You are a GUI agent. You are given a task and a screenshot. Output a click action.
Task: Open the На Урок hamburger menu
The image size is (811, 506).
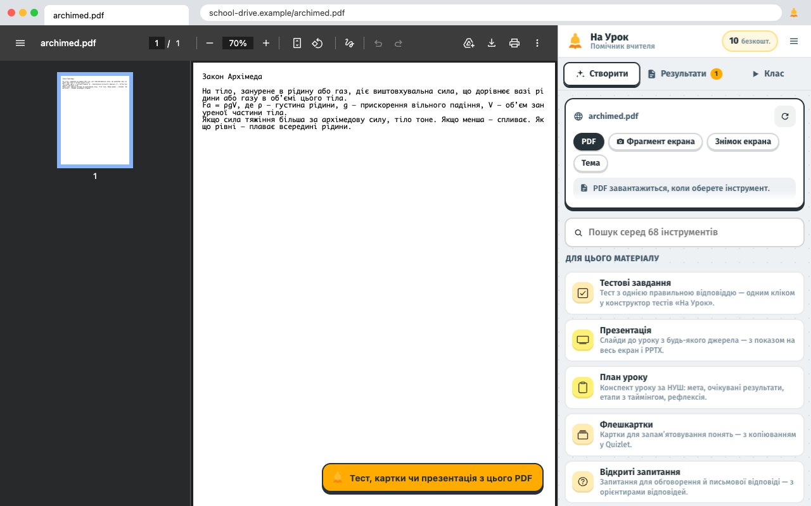(794, 41)
